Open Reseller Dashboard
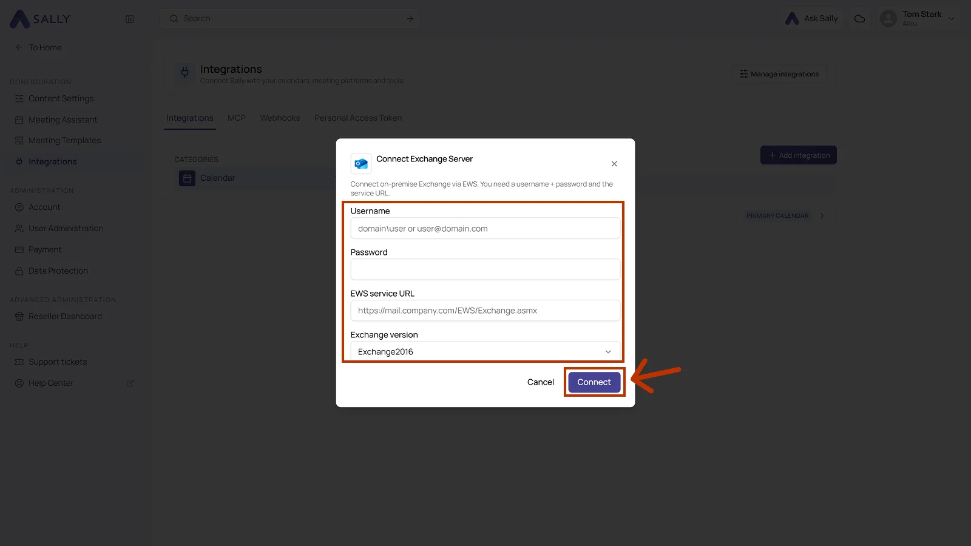This screenshot has width=971, height=546. [x=65, y=316]
